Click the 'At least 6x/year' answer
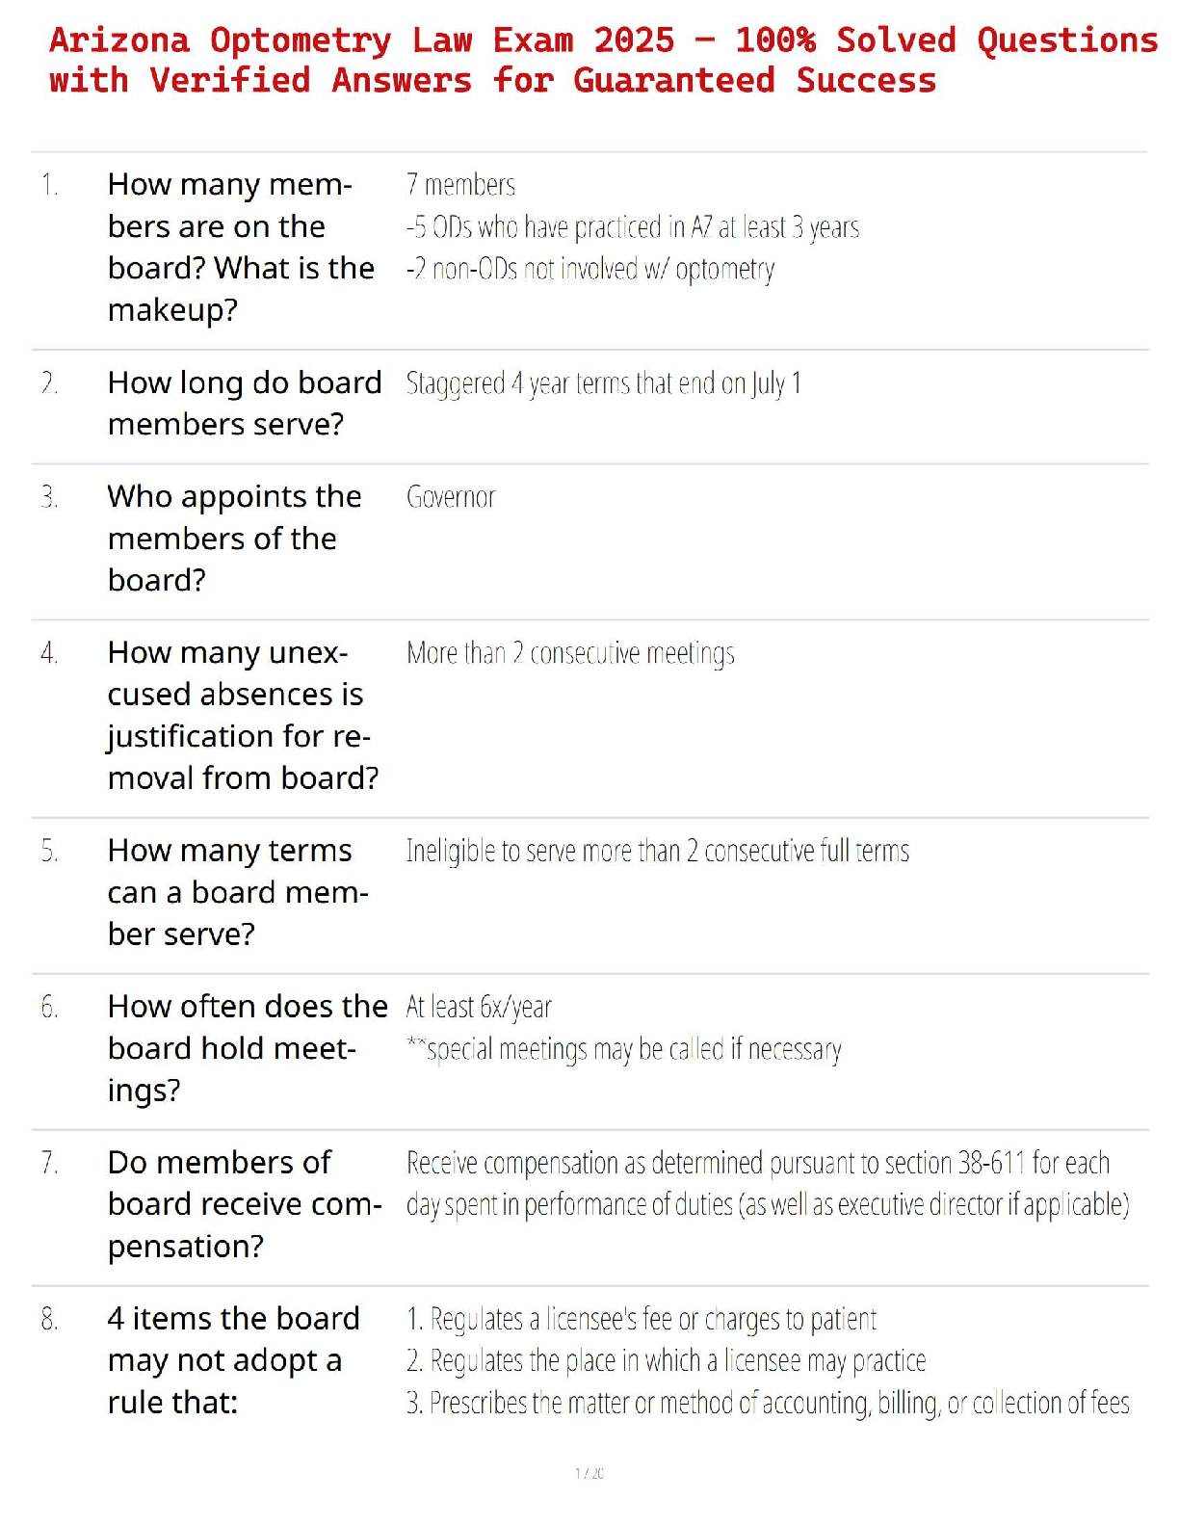 tap(479, 1008)
